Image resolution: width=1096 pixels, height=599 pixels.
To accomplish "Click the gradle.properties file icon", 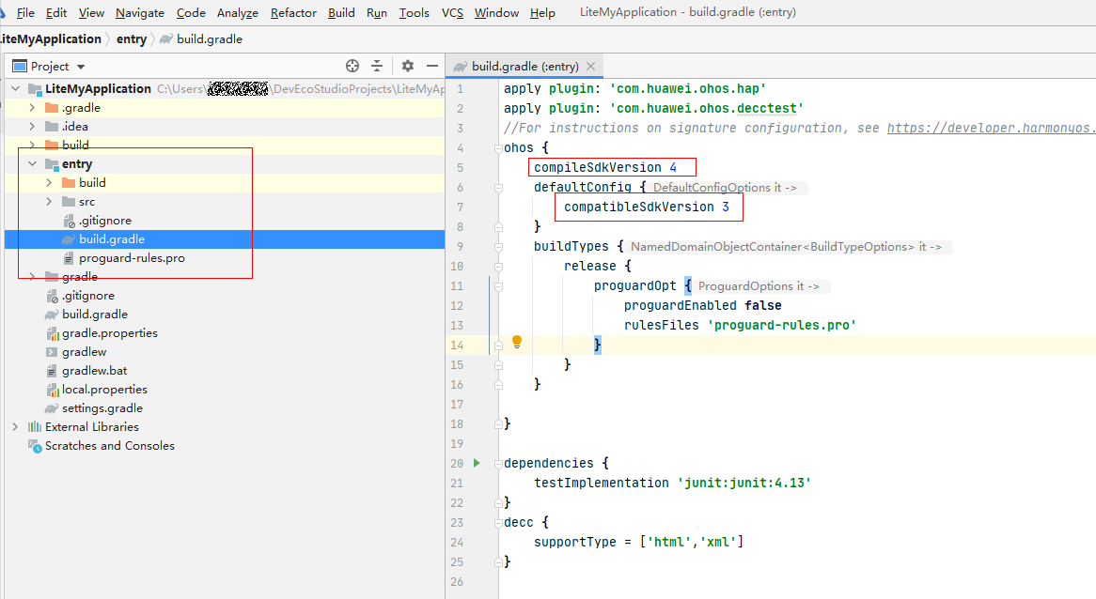I will (52, 333).
